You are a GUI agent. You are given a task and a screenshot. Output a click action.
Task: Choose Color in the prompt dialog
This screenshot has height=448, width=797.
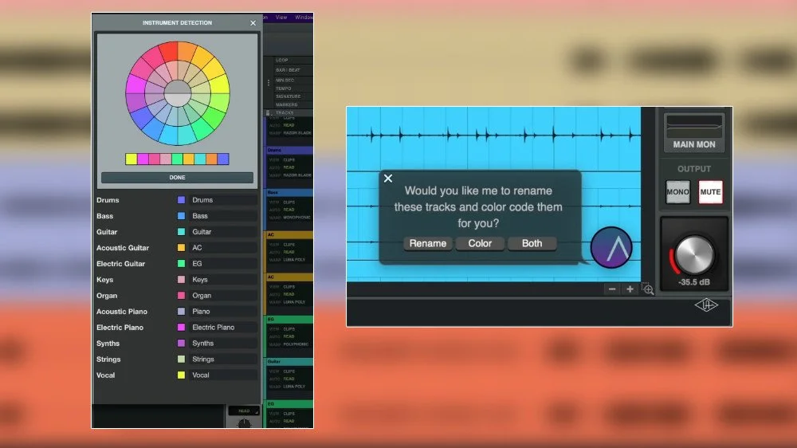(480, 244)
